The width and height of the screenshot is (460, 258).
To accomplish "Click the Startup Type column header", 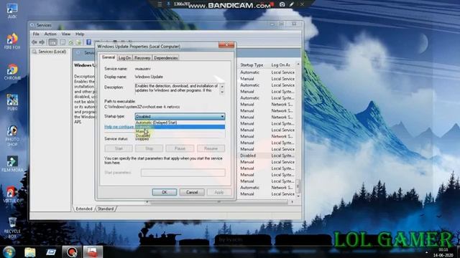I will 252,65.
